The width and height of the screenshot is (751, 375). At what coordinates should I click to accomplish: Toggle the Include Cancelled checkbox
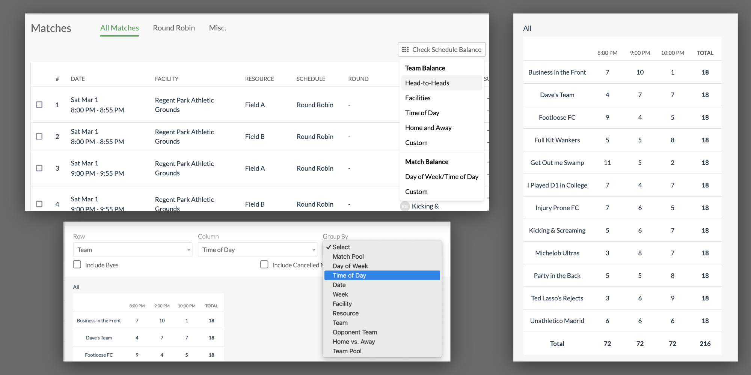(x=264, y=264)
